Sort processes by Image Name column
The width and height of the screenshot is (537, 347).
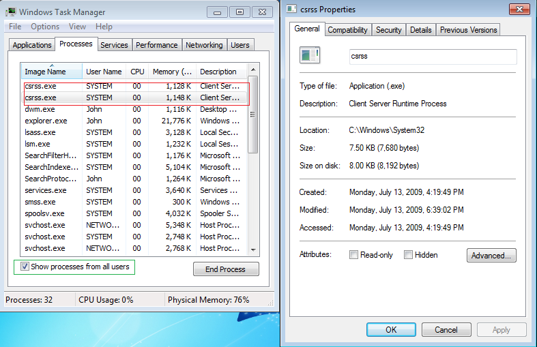(52, 72)
